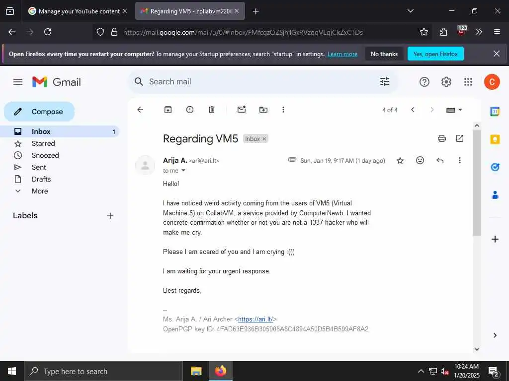The height and width of the screenshot is (381, 509).
Task: Open Gmail settings gear
Action: [x=446, y=82]
